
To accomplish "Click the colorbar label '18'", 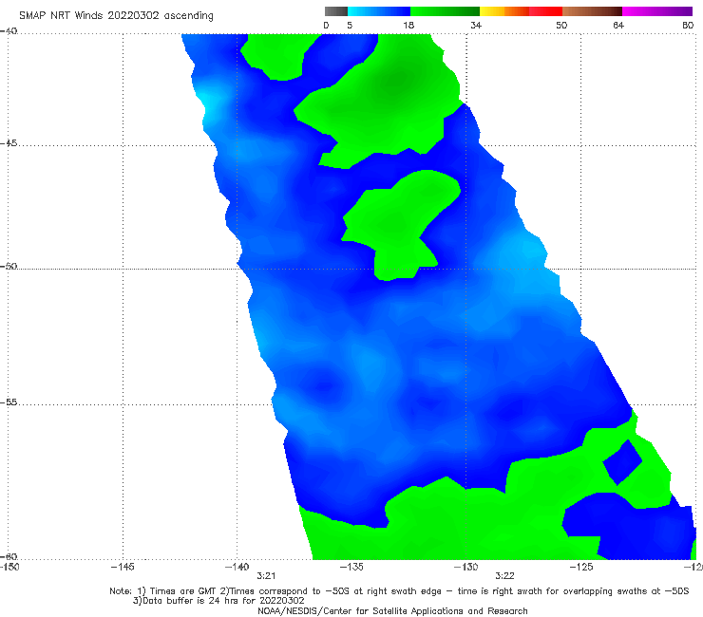I will tap(408, 26).
